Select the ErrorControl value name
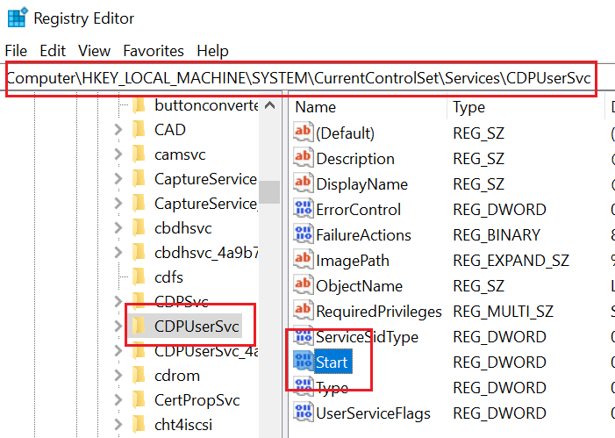615x438 pixels. pos(358,210)
